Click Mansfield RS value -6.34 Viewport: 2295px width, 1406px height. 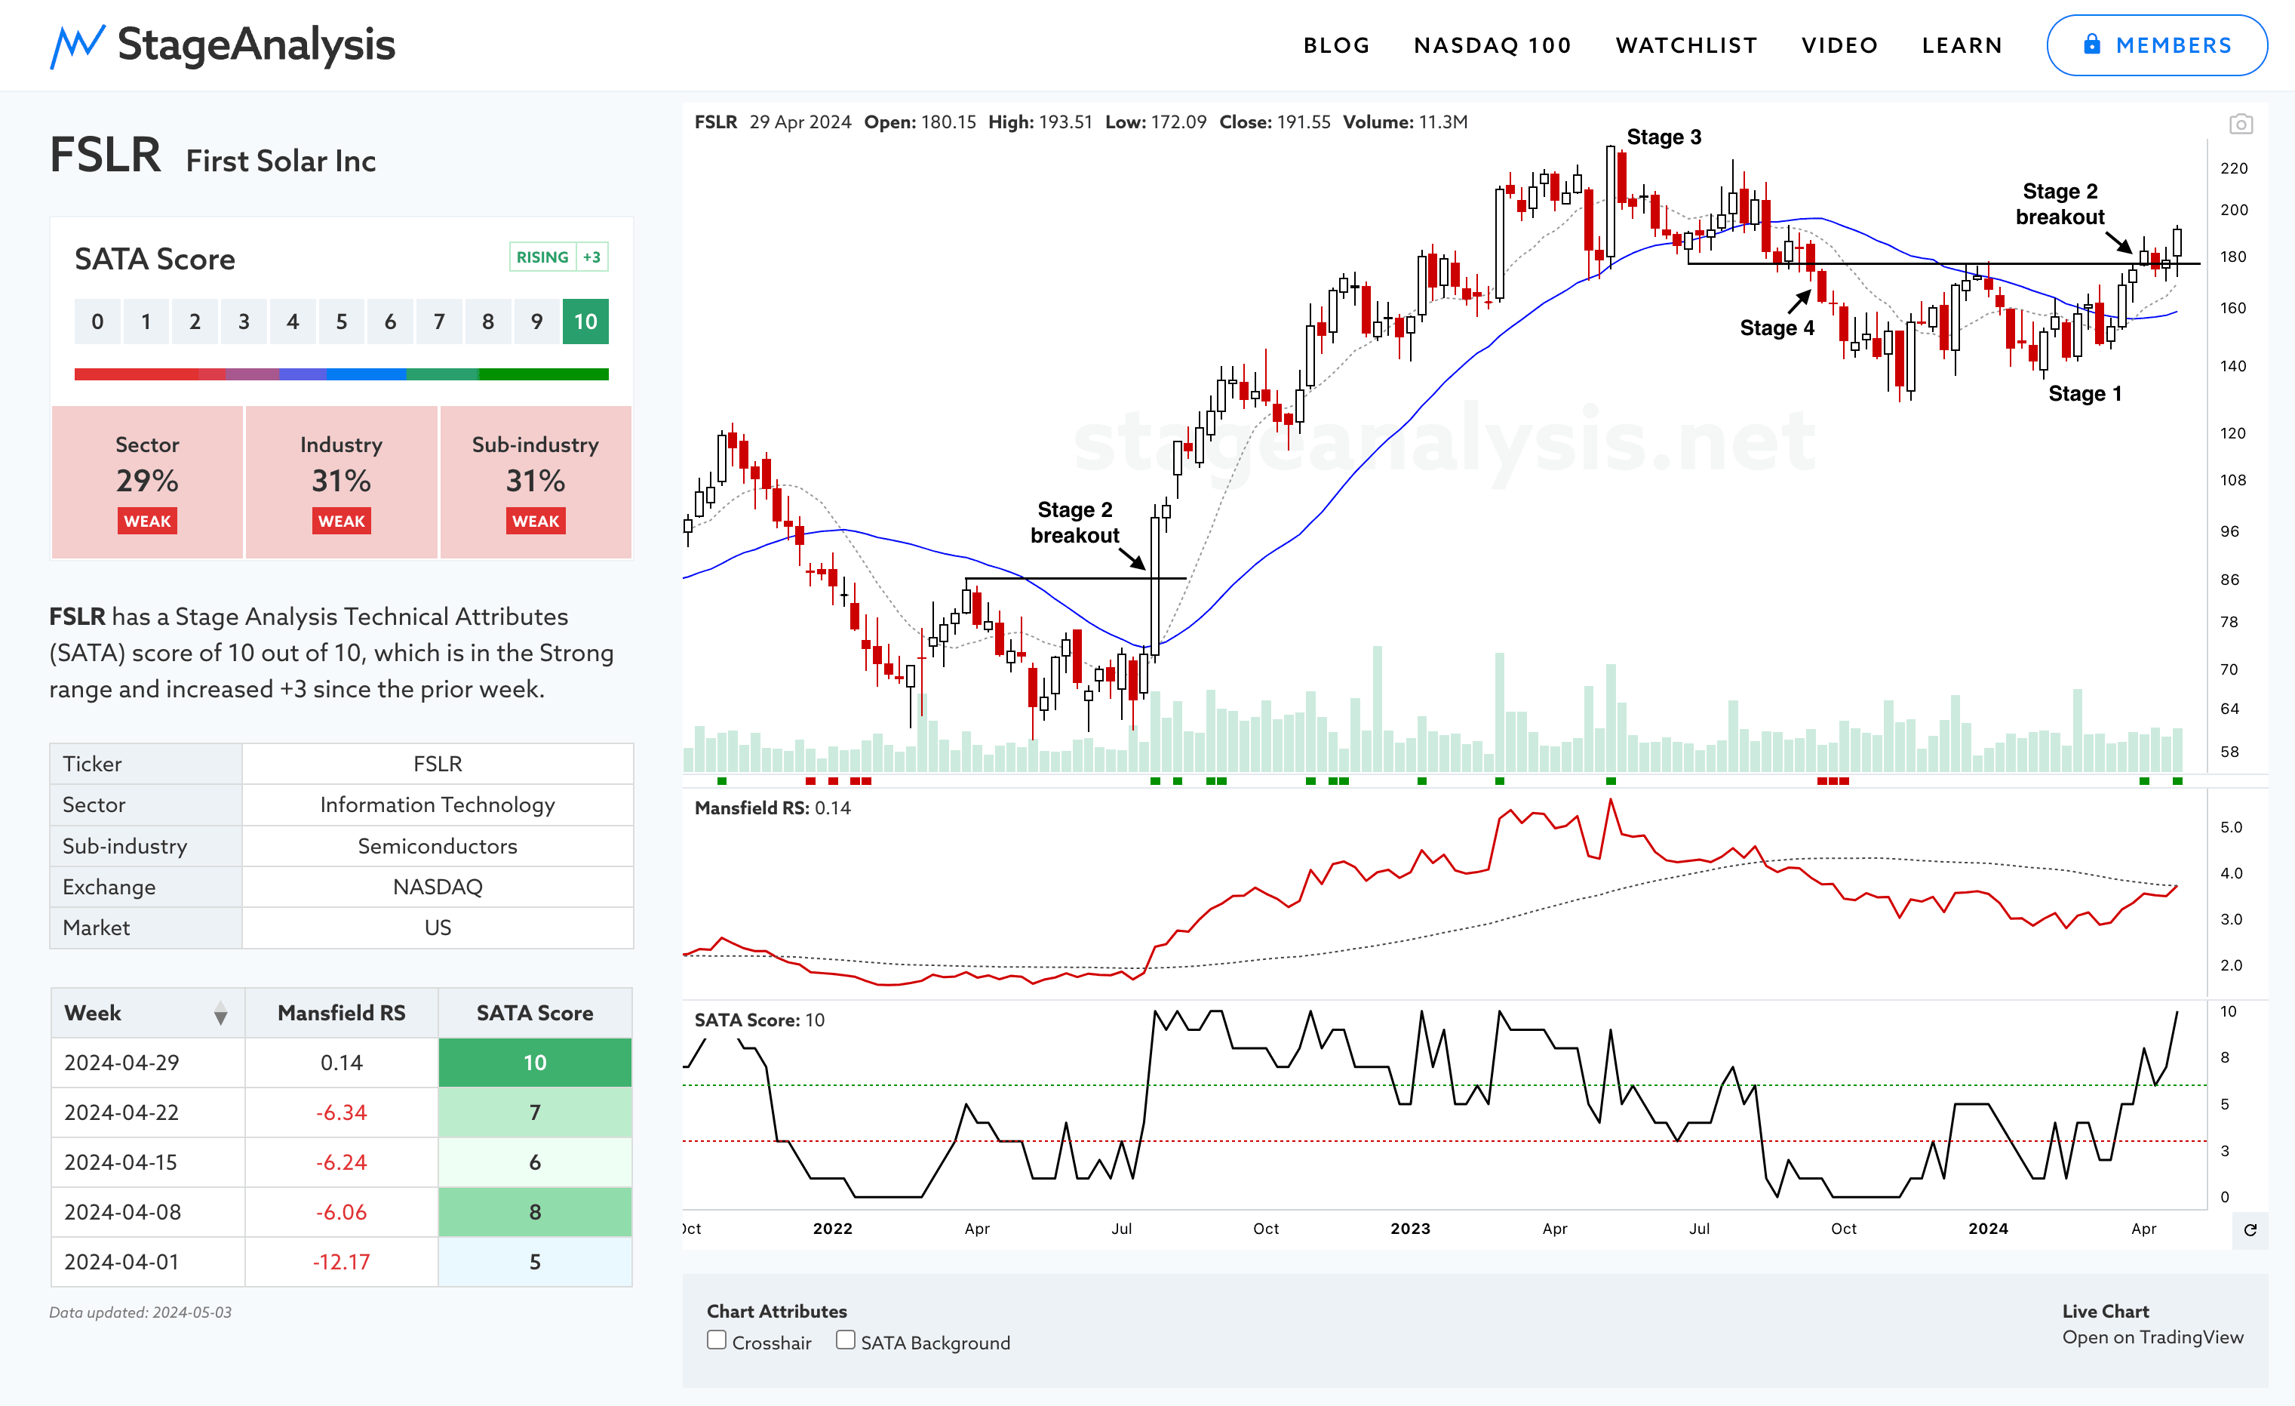tap(341, 1112)
